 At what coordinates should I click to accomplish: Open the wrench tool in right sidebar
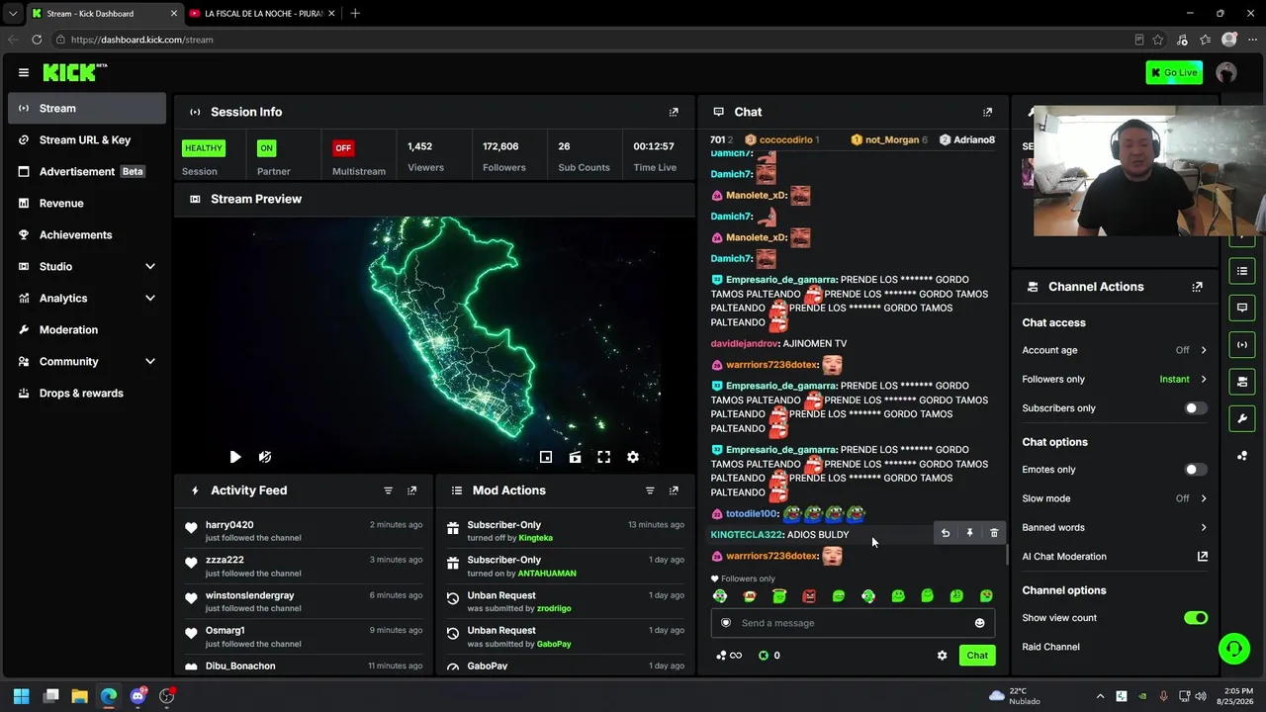1242,418
